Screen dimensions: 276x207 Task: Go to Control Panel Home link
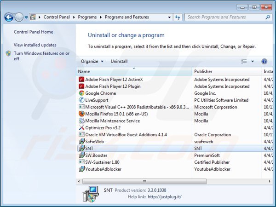34,32
